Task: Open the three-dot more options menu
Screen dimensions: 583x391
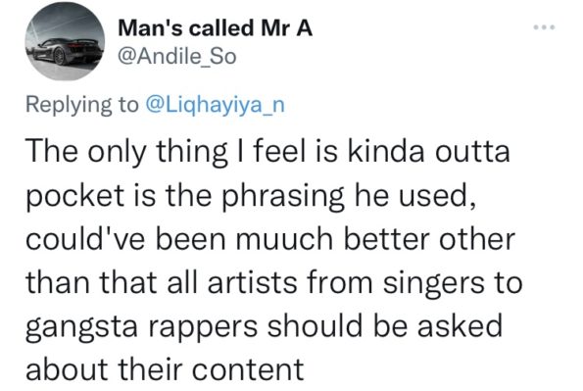Action: [544, 27]
